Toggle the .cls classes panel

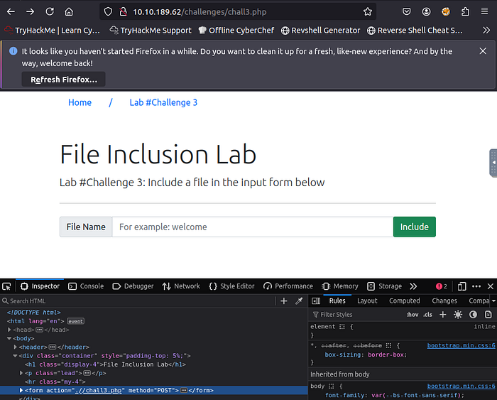427,314
